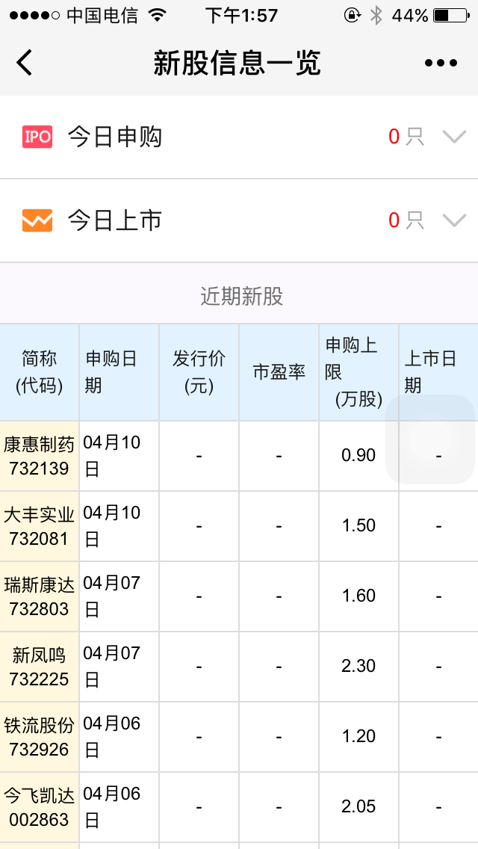
Task: Open 康惠制药 732139 stock entry
Action: pyautogui.click(x=40, y=456)
